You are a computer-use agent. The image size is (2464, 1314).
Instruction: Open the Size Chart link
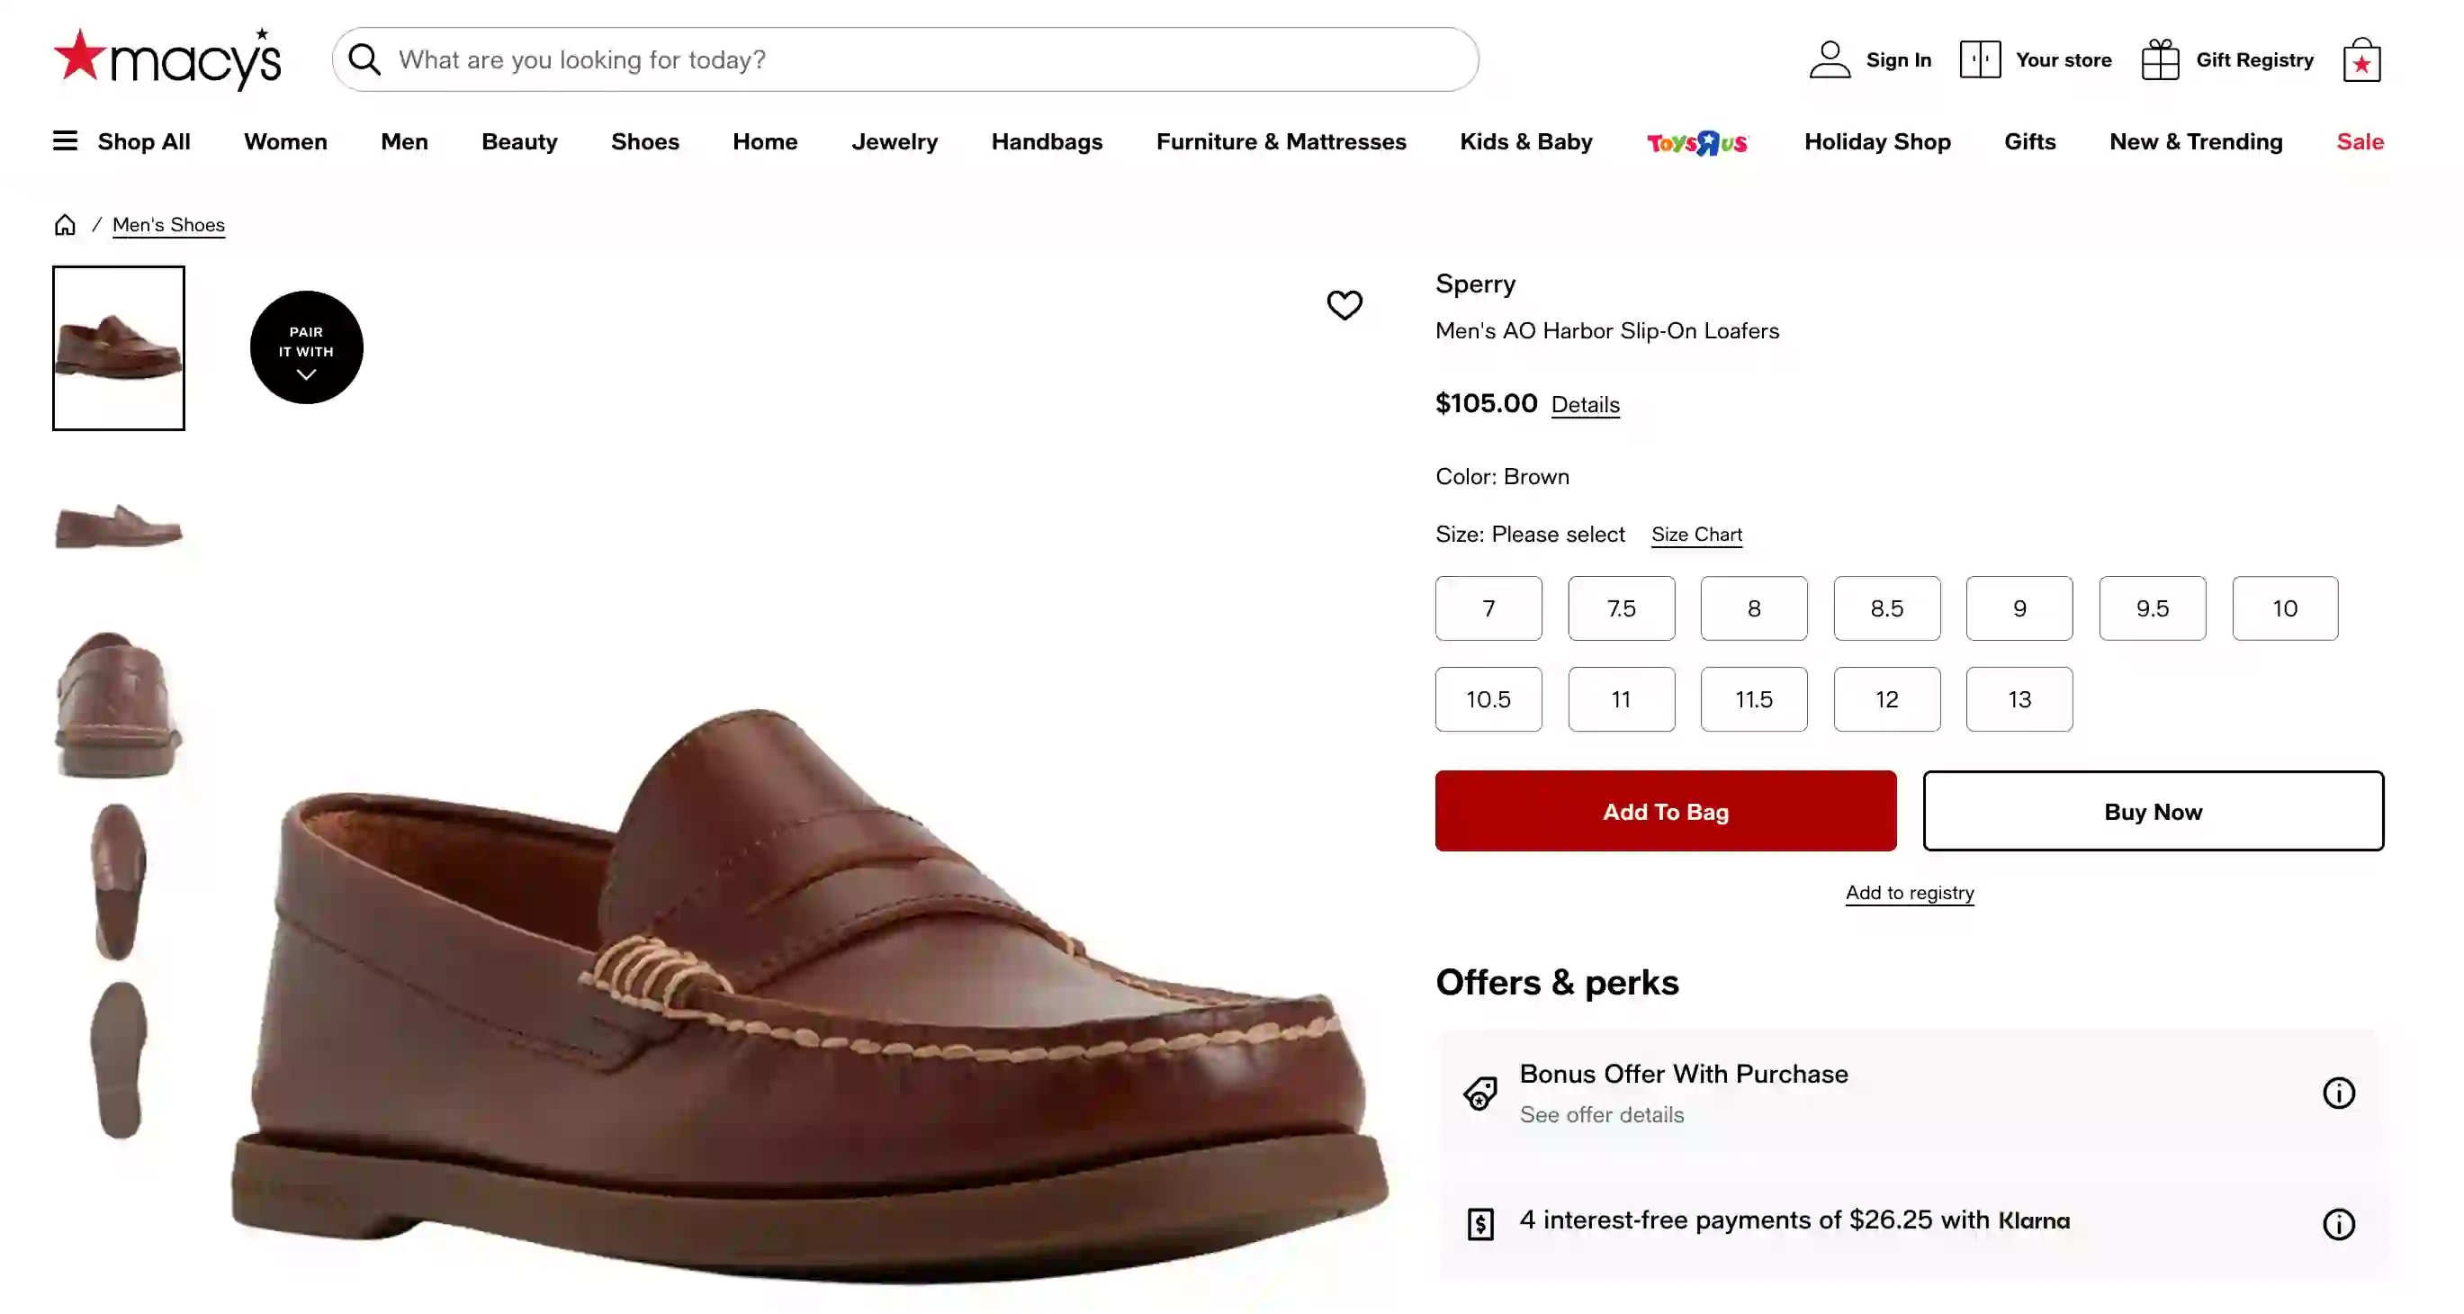click(x=1696, y=535)
